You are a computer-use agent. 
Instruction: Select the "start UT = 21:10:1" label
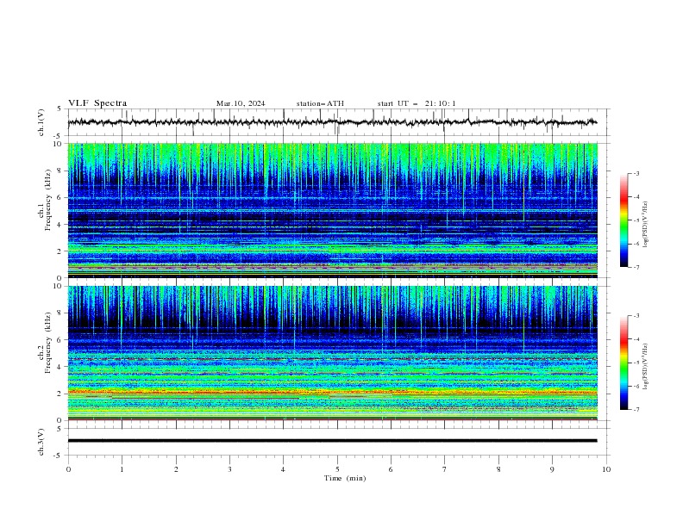click(x=417, y=103)
